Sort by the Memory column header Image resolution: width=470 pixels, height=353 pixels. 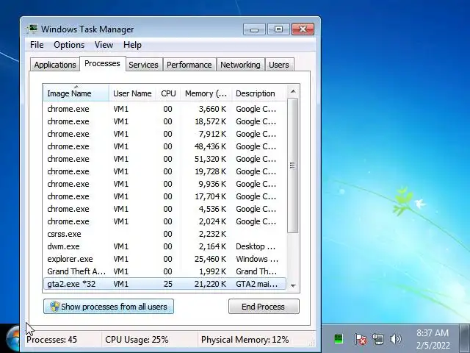[x=206, y=93]
